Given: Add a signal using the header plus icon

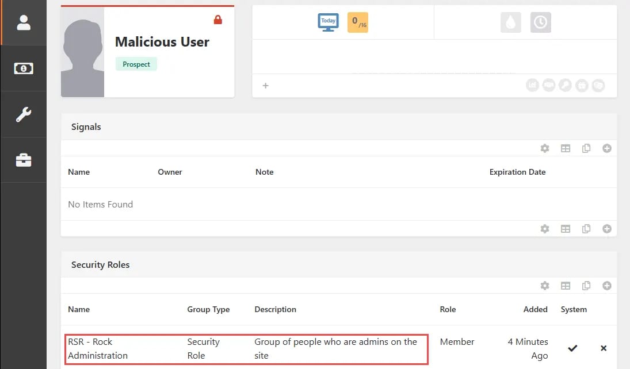Looking at the screenshot, I should [x=606, y=148].
